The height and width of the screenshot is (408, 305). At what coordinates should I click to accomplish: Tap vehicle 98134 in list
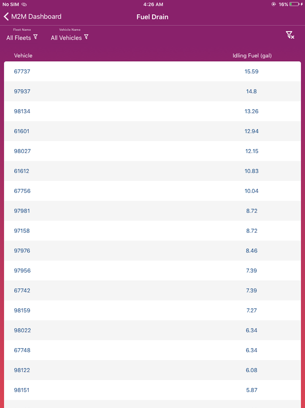(22, 111)
